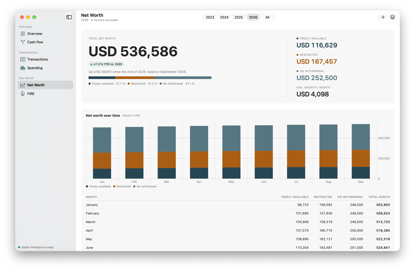Click the May bar in the chart
The image size is (415, 271).
[x=231, y=152]
